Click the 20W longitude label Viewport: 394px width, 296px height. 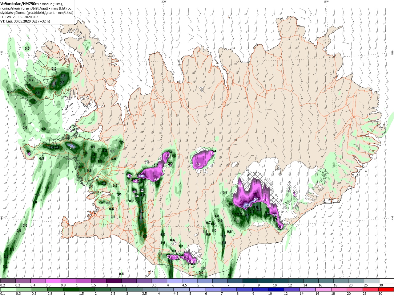click(x=164, y=2)
